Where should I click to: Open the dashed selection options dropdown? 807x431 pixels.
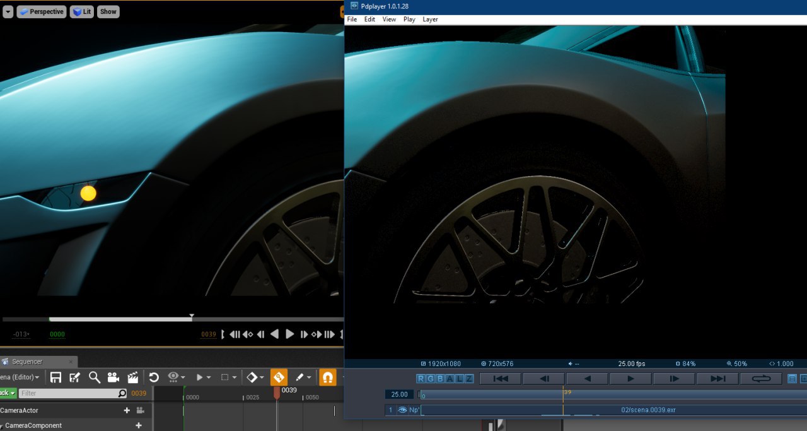(226, 377)
